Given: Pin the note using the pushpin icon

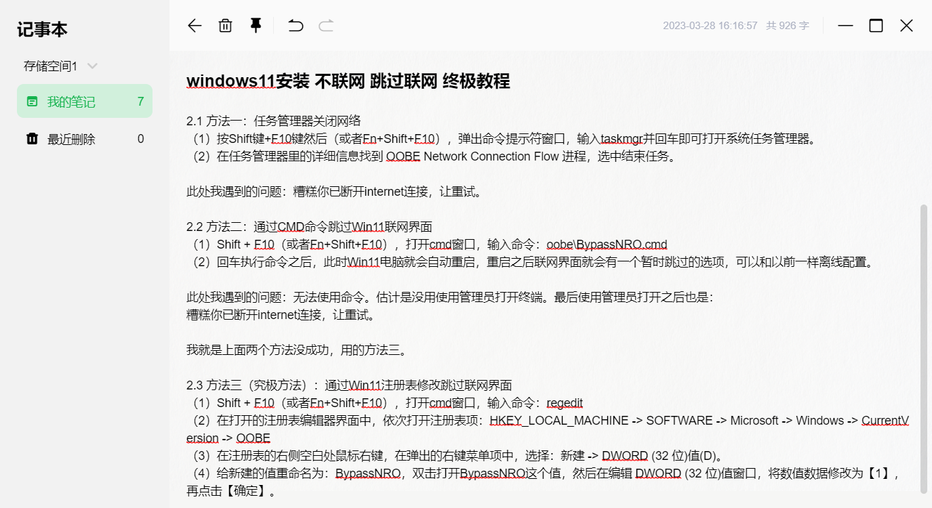Looking at the screenshot, I should (256, 26).
